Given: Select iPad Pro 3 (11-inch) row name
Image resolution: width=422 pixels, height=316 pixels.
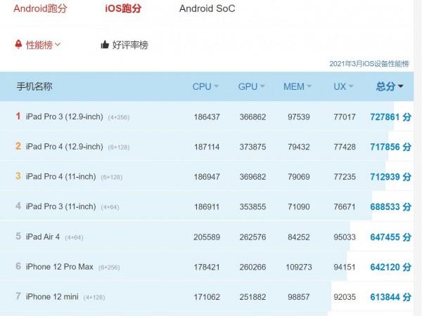Looking at the screenshot, I should [x=60, y=206].
